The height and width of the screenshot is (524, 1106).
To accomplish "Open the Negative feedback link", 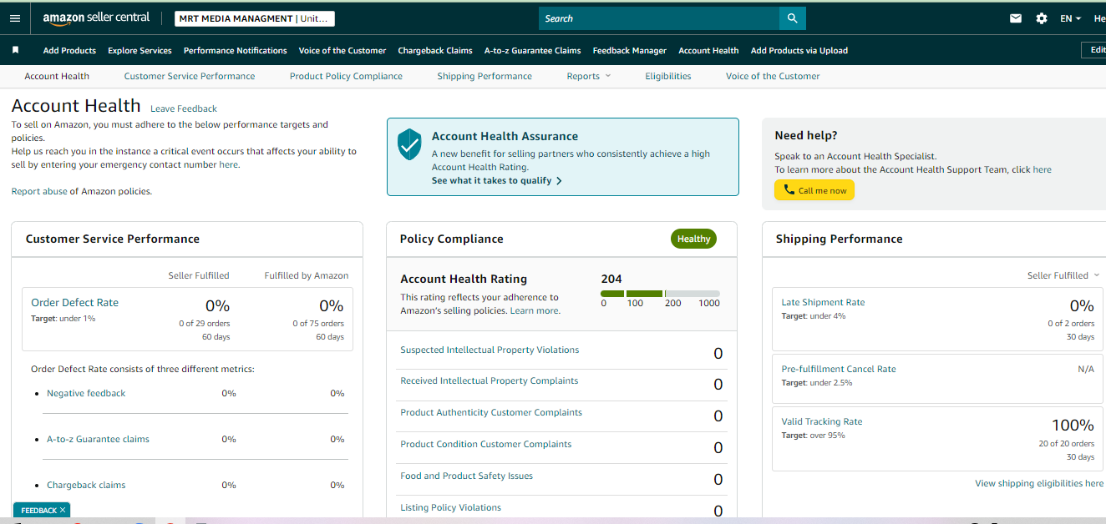I will click(86, 393).
